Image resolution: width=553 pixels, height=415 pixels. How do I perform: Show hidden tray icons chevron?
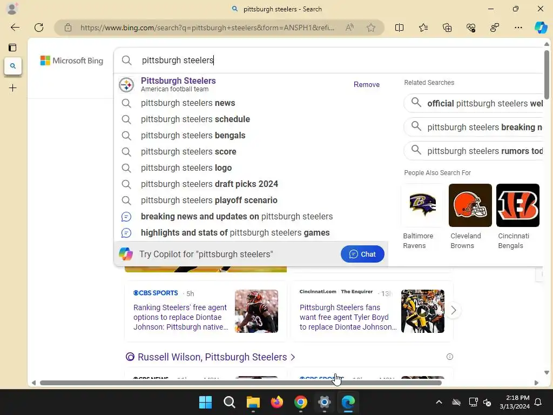[439, 402]
